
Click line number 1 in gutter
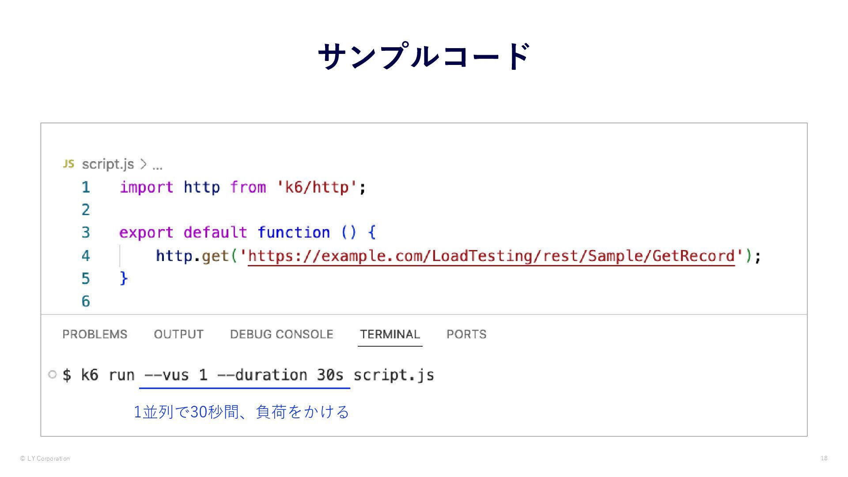point(86,187)
